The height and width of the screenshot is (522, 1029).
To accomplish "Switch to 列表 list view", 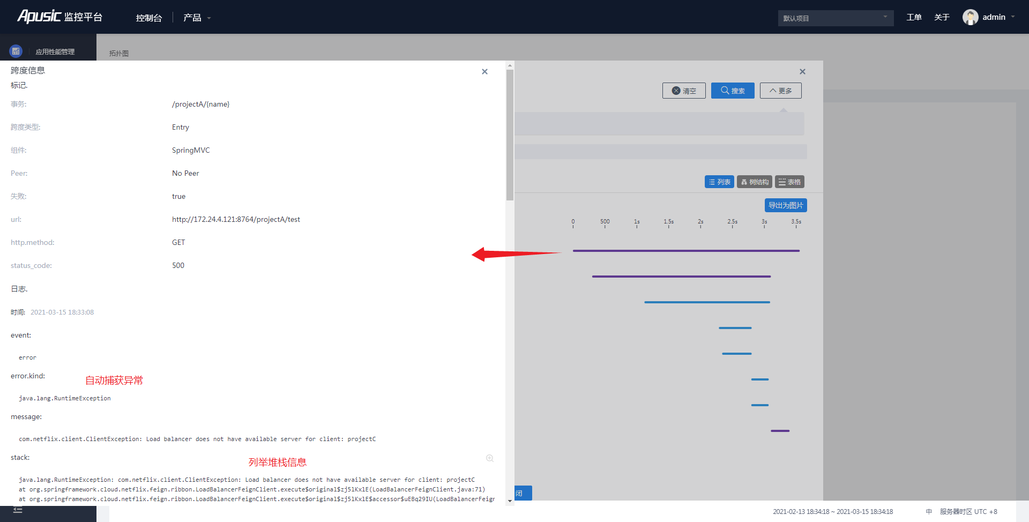I will tap(719, 182).
